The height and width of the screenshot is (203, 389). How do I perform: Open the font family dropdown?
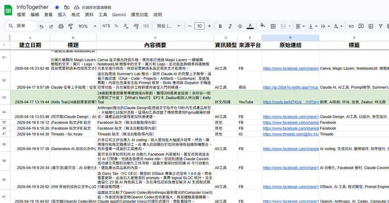[168, 26]
